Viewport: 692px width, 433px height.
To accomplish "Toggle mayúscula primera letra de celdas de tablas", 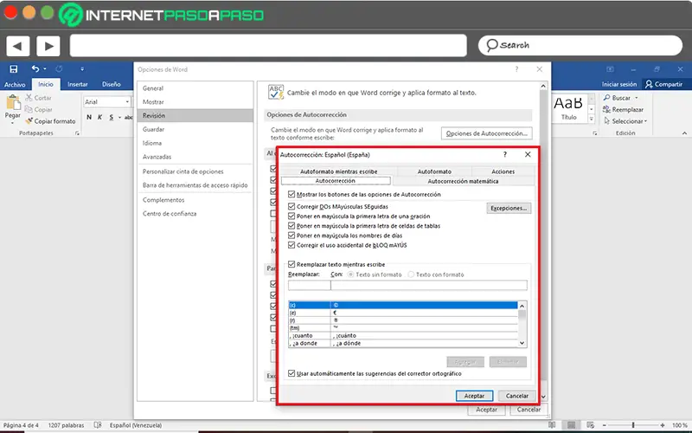I will tap(292, 226).
